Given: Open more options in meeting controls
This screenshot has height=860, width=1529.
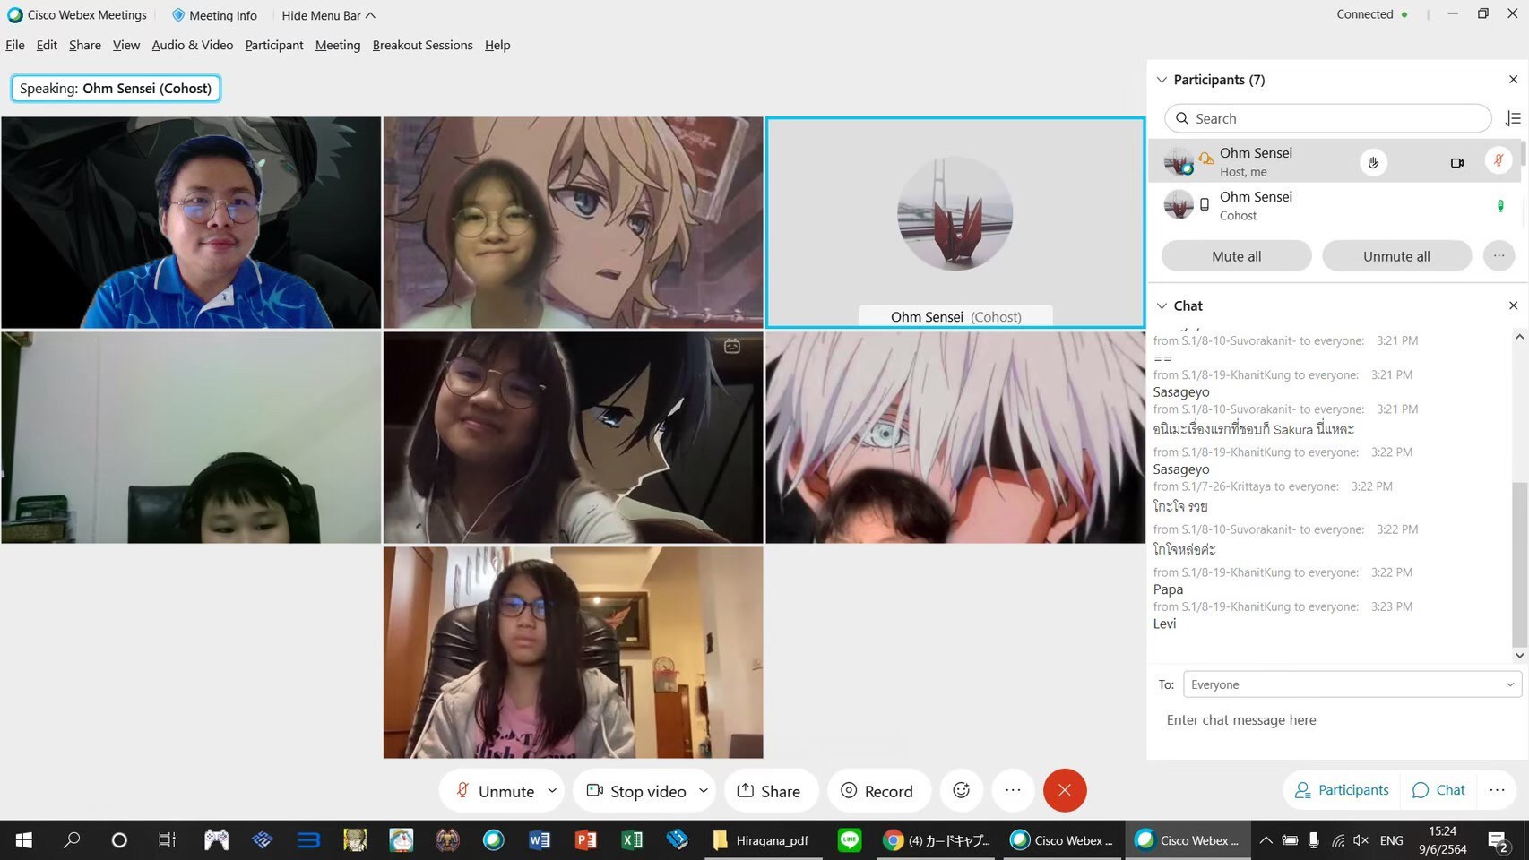Looking at the screenshot, I should point(1013,790).
